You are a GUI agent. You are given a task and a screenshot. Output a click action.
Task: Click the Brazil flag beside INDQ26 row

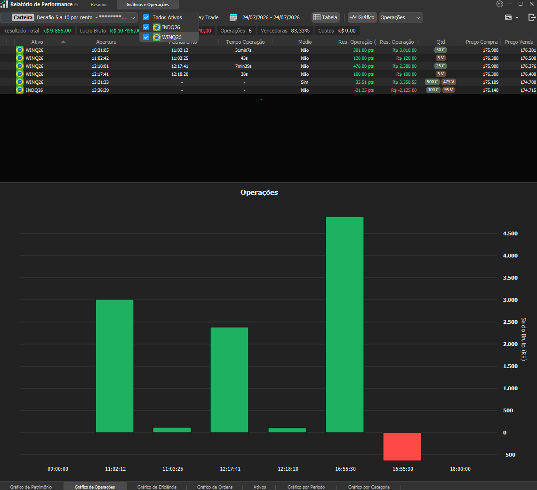tap(19, 90)
